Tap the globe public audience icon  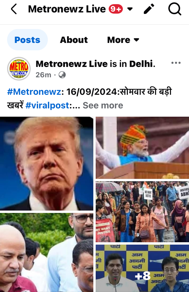pyautogui.click(x=62, y=75)
